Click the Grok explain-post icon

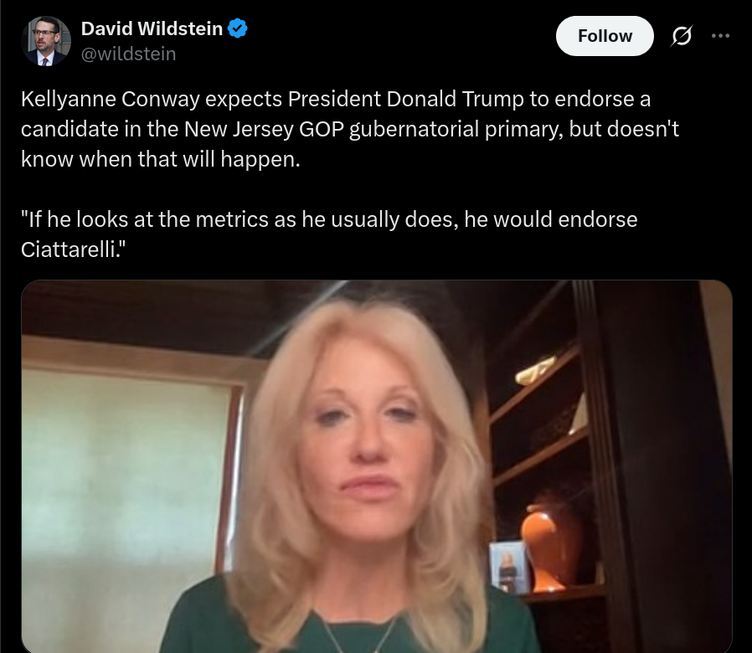681,36
